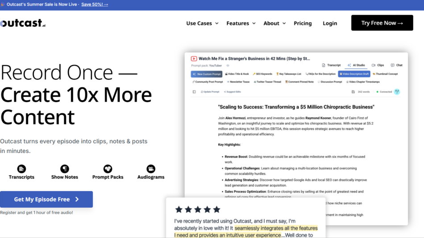424x238 pixels.
Task: Expand the About menu in the header
Action: click(274, 23)
